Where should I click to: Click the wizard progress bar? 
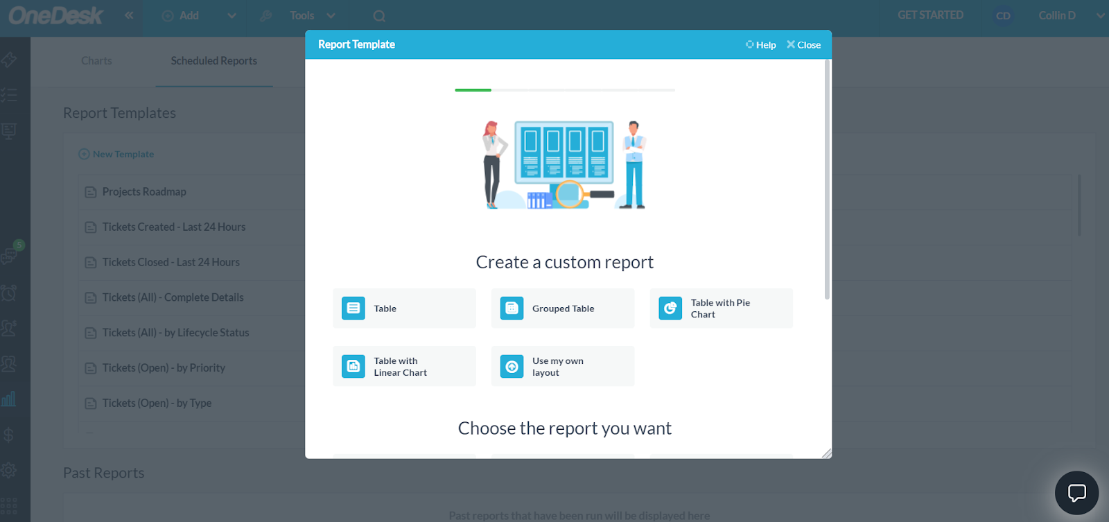pyautogui.click(x=565, y=90)
